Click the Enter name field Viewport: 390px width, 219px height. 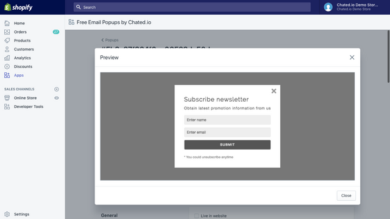[x=227, y=120]
